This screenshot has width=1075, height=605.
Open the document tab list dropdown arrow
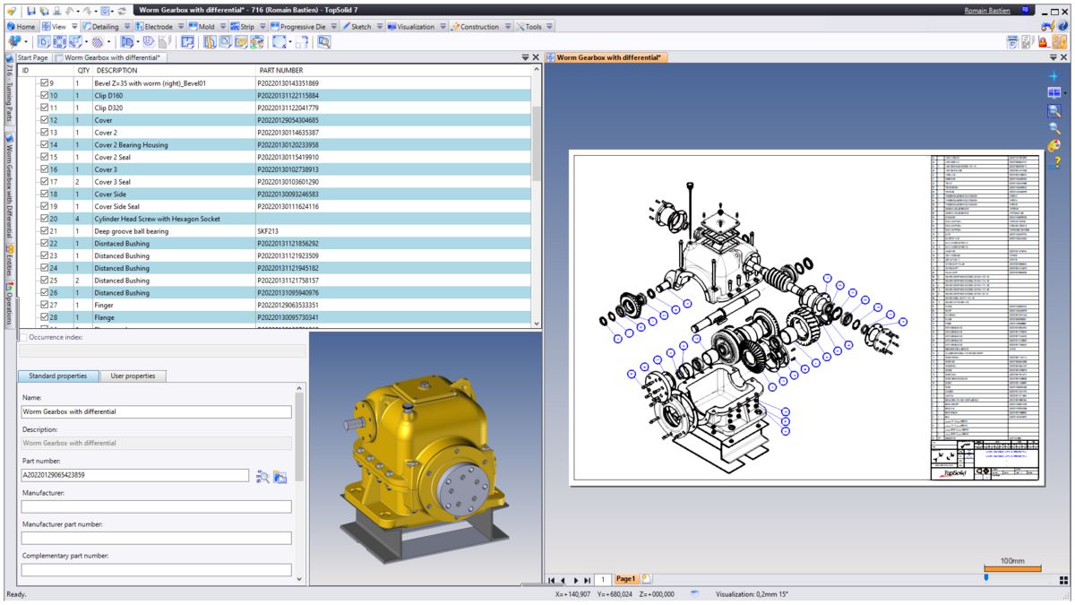pyautogui.click(x=524, y=56)
